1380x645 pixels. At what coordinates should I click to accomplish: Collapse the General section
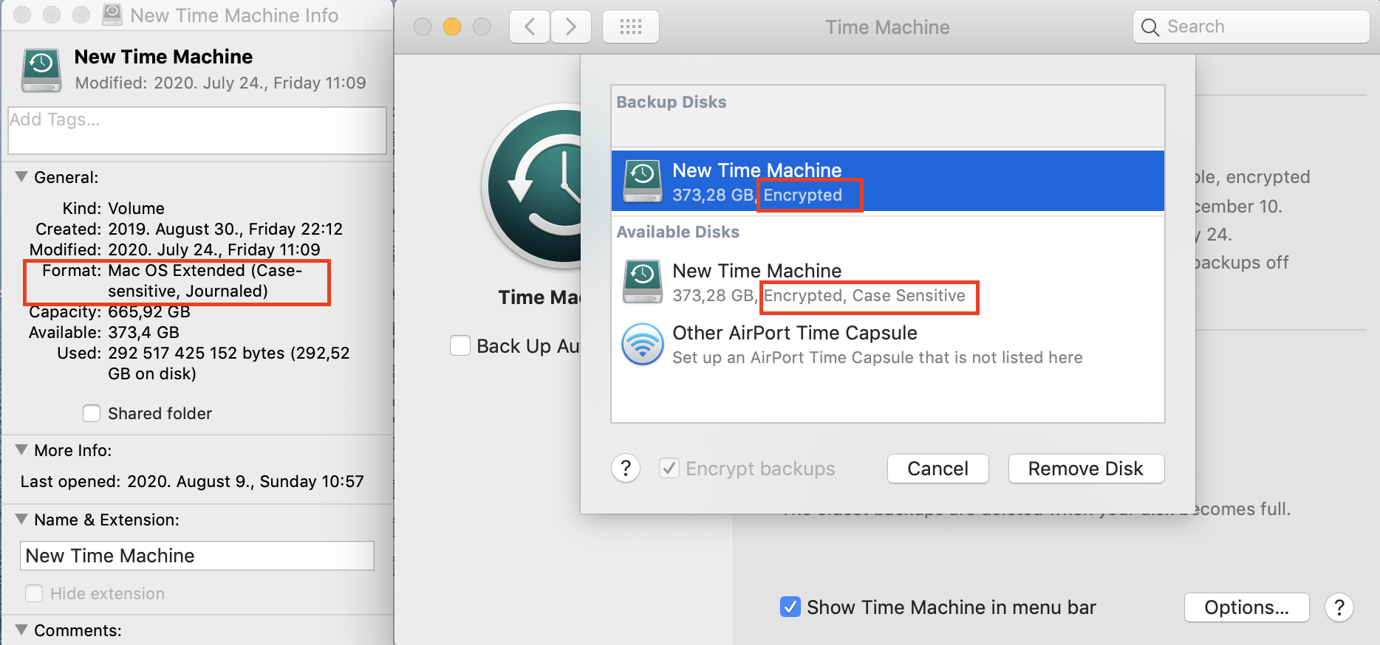[21, 176]
